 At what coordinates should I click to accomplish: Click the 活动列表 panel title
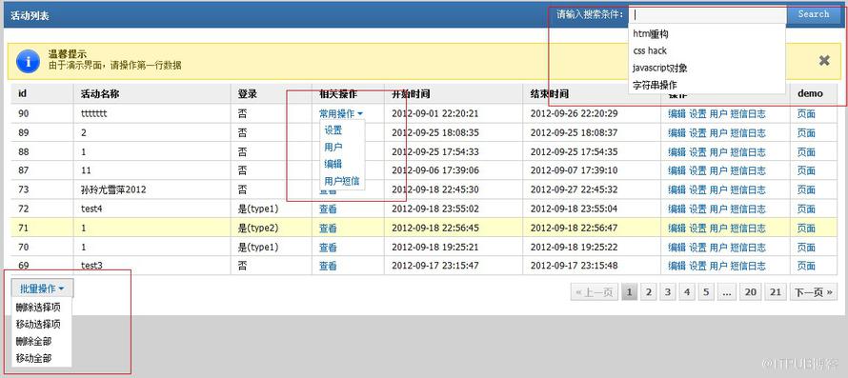pyautogui.click(x=30, y=15)
